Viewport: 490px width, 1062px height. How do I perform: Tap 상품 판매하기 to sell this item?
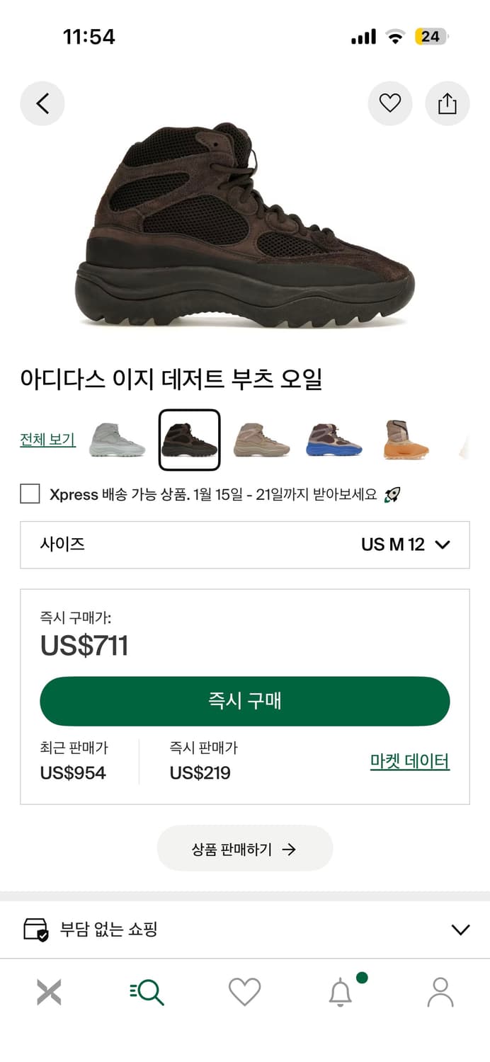click(244, 847)
